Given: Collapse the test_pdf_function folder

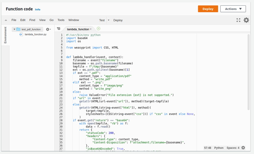Looking at the screenshot, I should click(15, 29).
